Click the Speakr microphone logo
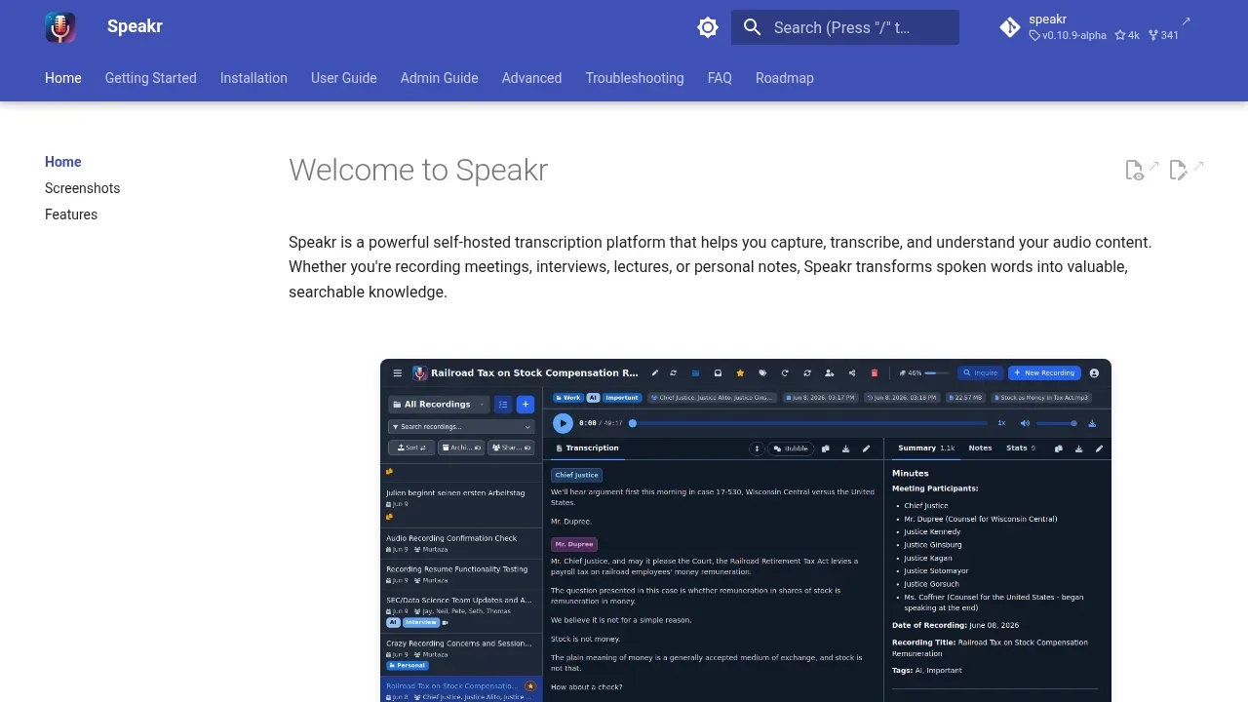The image size is (1248, 702). tap(60, 27)
